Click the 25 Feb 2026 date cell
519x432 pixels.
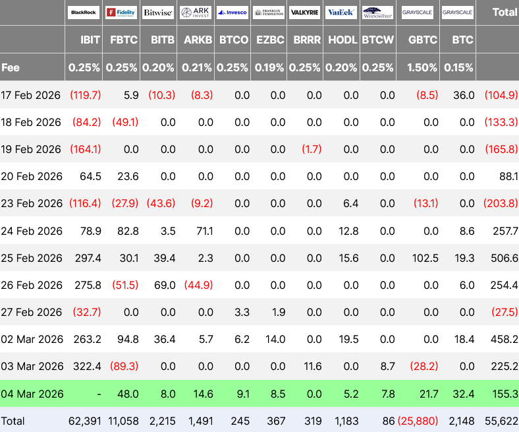coord(32,258)
